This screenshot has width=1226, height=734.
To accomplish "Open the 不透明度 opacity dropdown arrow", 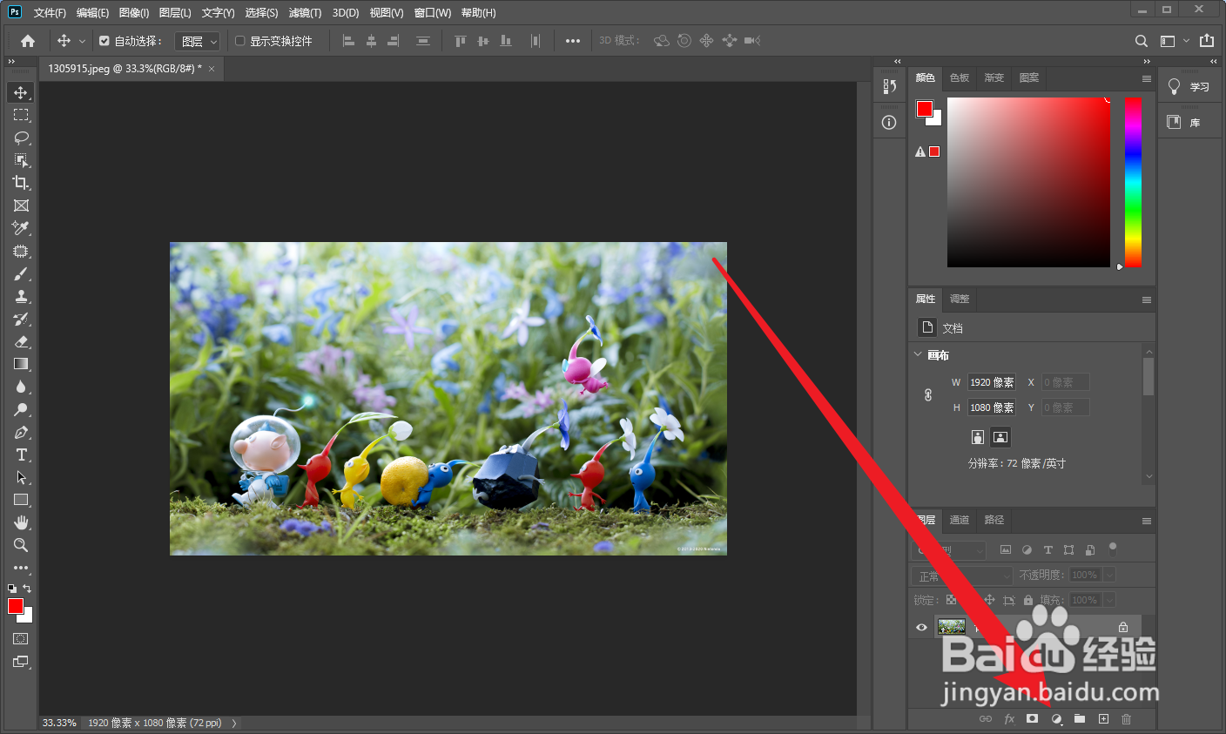I will click(x=1109, y=576).
